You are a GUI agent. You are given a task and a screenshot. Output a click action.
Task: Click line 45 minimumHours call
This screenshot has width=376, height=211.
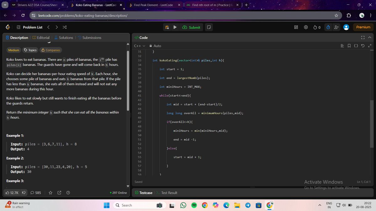(x=222, y=113)
